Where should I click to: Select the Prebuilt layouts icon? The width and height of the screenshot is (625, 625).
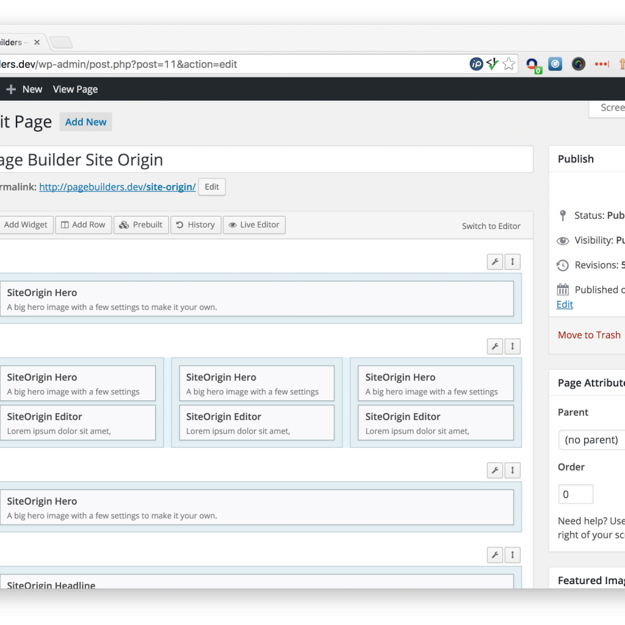[140, 225]
